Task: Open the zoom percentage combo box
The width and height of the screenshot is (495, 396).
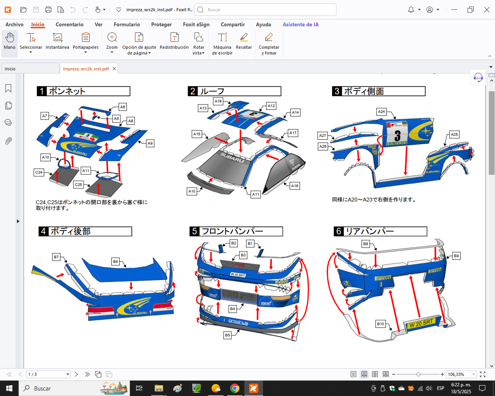Action: pos(474,374)
